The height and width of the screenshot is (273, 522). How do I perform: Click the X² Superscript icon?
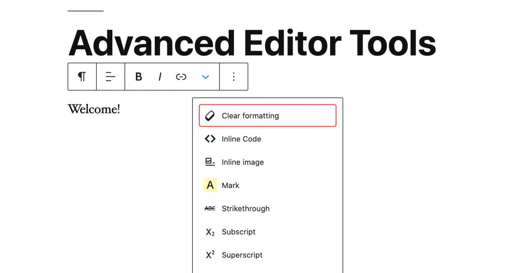tap(210, 255)
